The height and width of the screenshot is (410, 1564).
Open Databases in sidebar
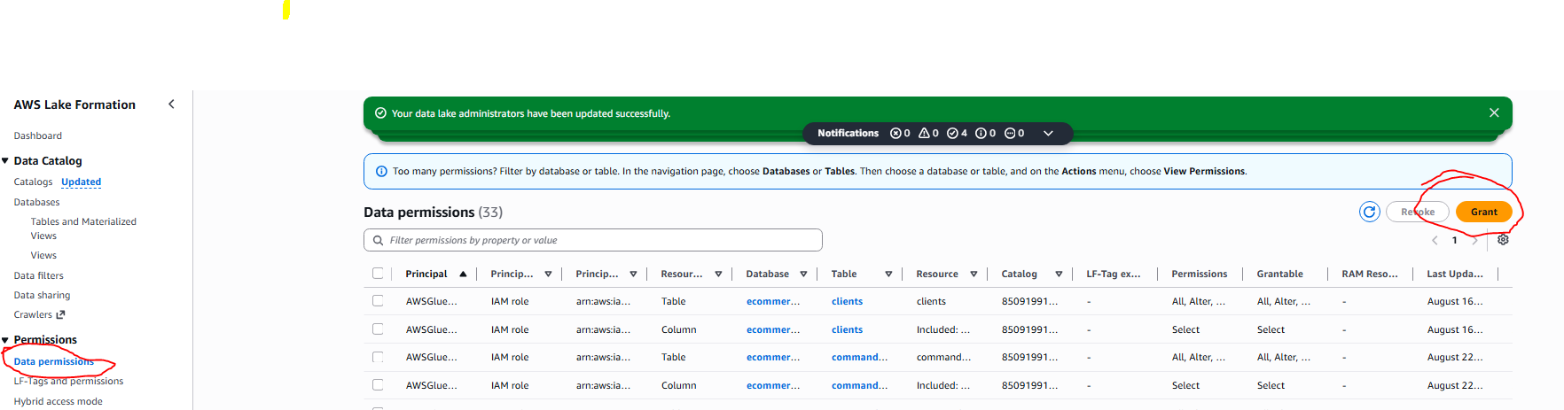36,202
